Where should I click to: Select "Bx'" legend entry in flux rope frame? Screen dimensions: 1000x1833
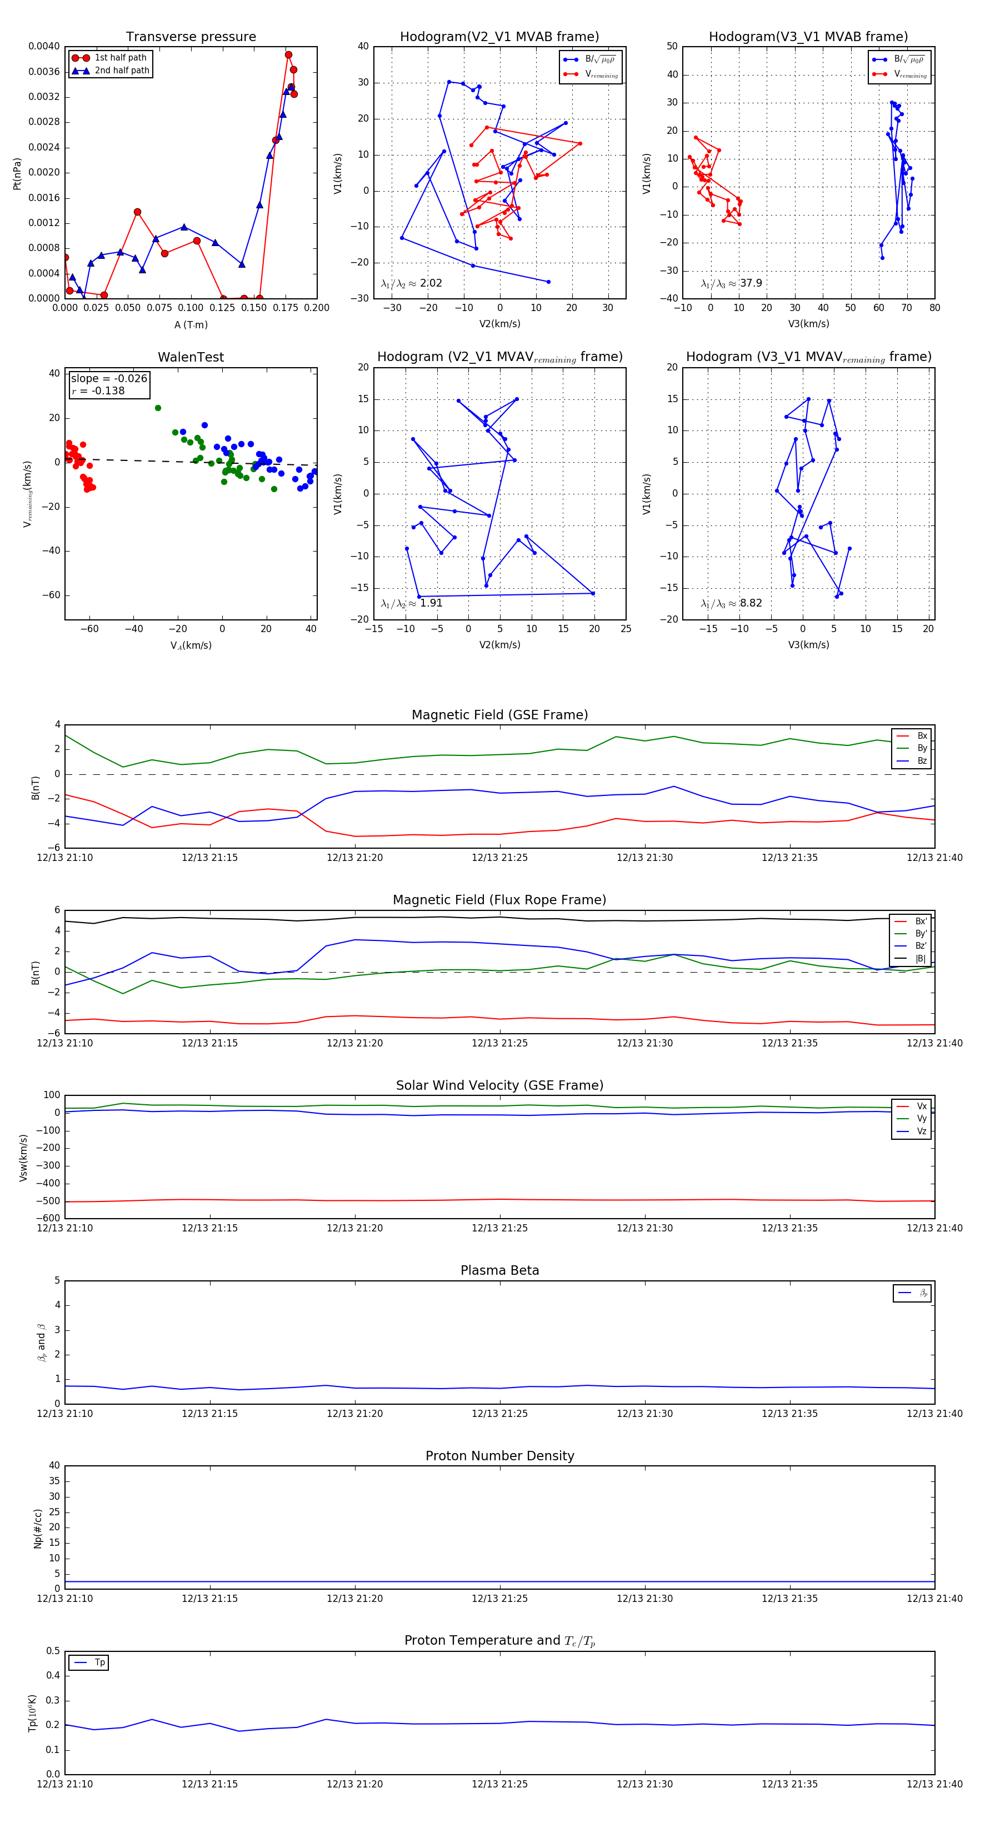(911, 921)
